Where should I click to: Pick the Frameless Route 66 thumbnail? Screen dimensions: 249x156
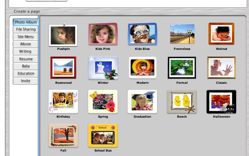[182, 34]
